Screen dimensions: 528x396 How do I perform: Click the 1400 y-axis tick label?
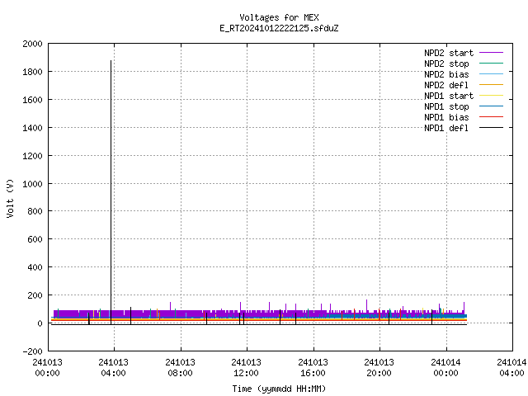pyautogui.click(x=32, y=128)
